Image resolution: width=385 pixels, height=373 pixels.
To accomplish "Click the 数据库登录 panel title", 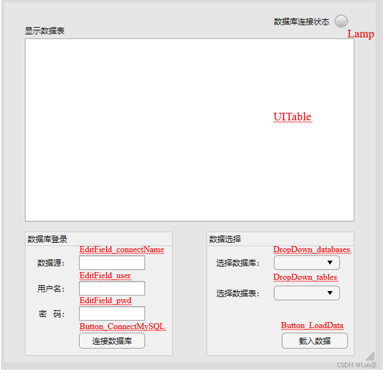I will pyautogui.click(x=48, y=239).
